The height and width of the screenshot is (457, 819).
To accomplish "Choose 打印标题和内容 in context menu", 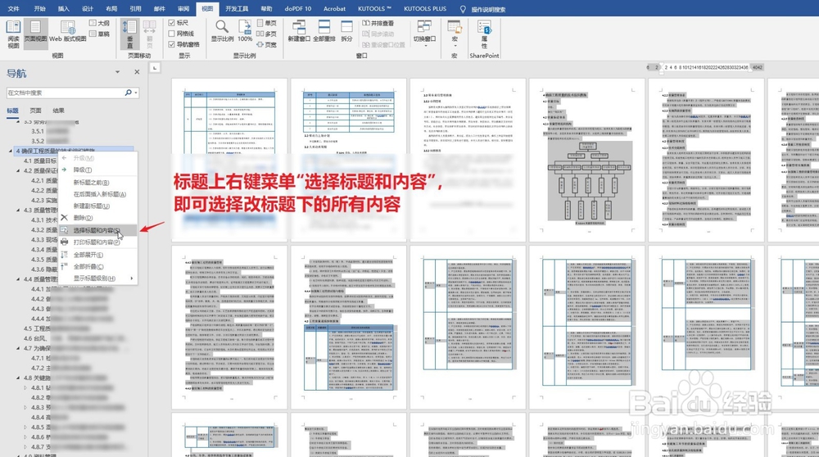I will tap(98, 242).
